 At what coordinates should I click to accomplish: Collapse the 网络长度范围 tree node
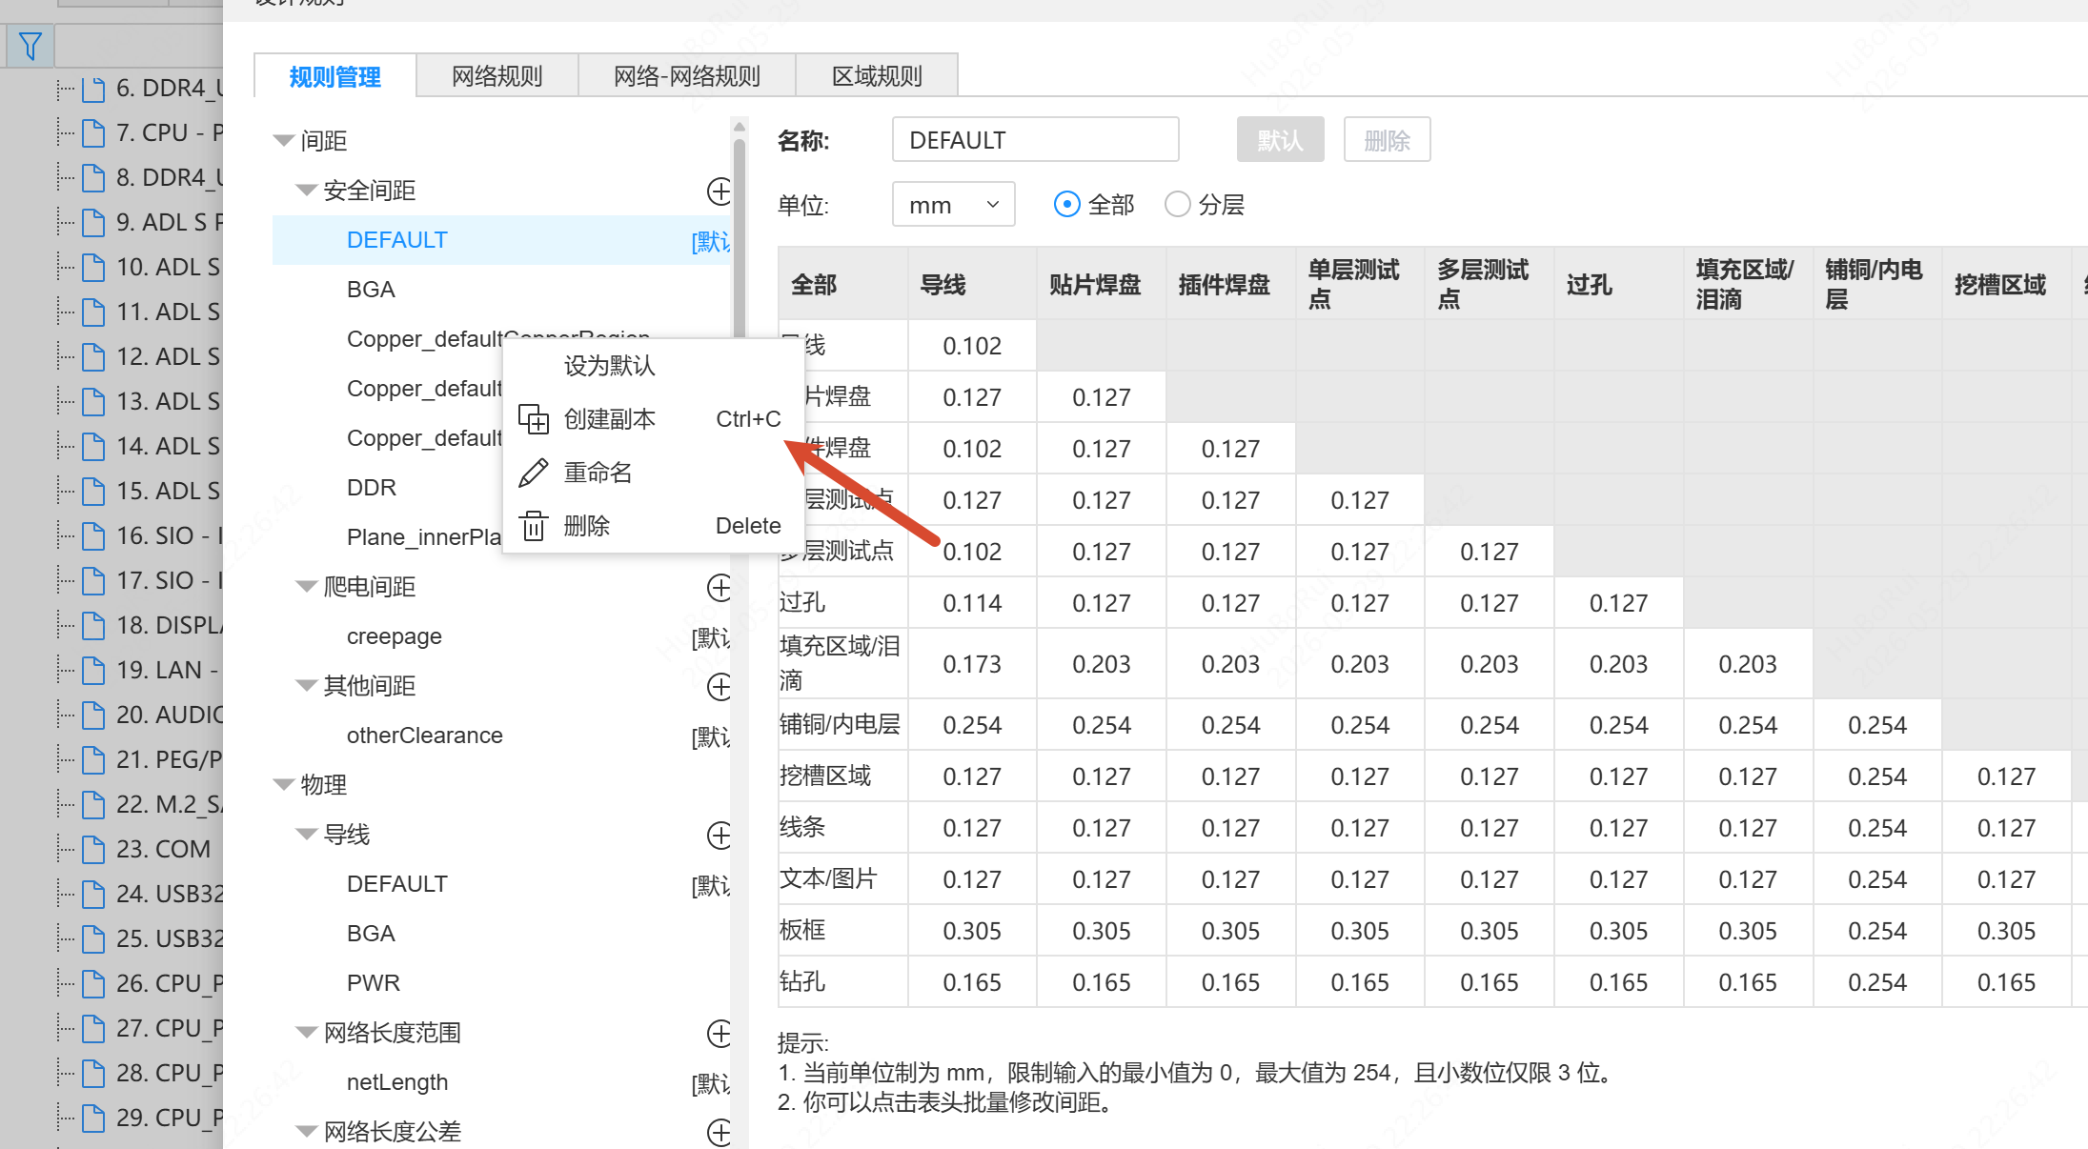(306, 1033)
